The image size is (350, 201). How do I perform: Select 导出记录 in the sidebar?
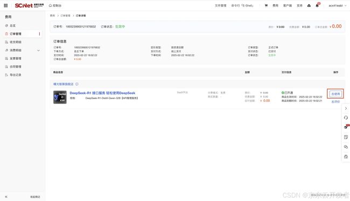click(16, 75)
